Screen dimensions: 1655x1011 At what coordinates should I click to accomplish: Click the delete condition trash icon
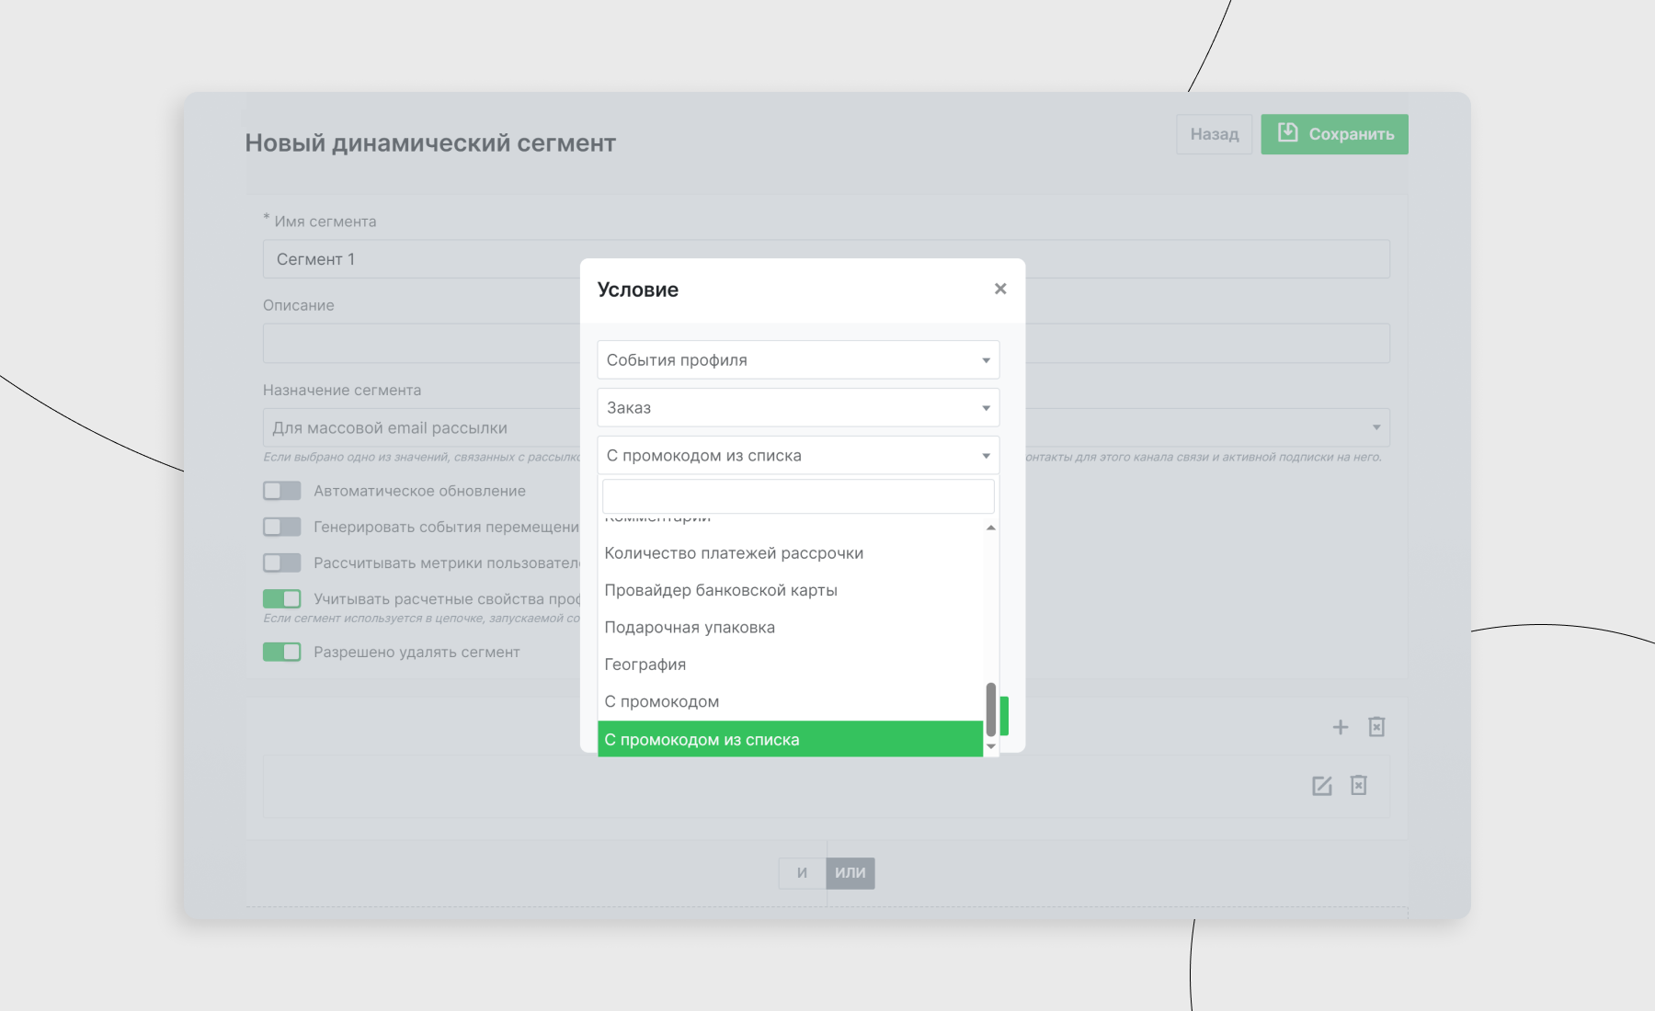(1359, 786)
